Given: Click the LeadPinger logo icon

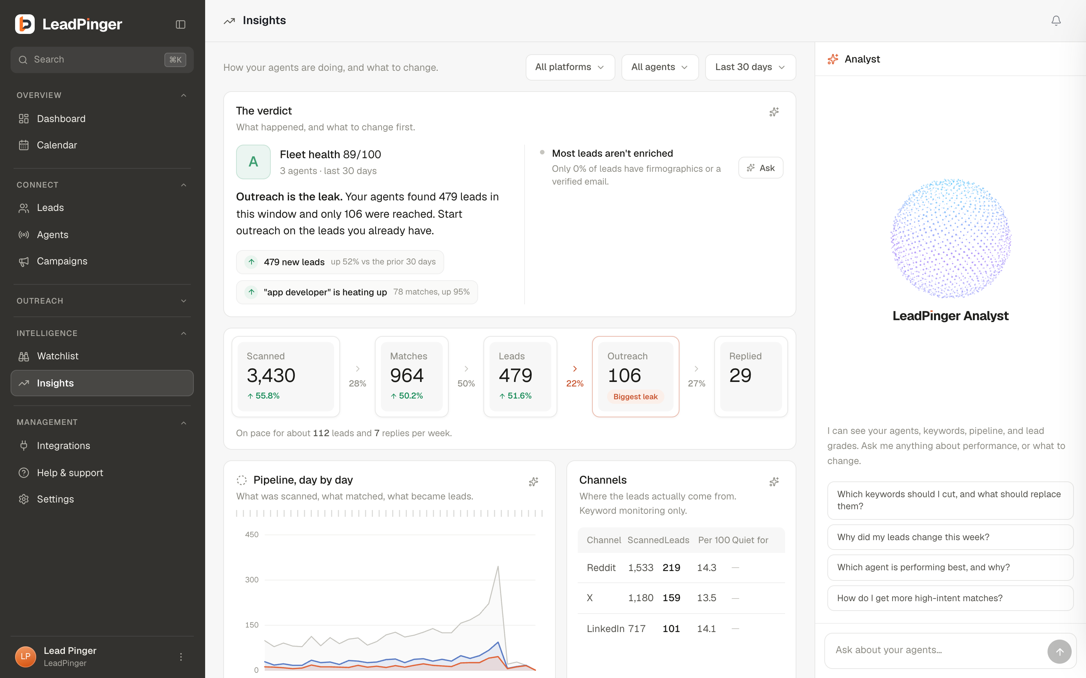Looking at the screenshot, I should [25, 24].
